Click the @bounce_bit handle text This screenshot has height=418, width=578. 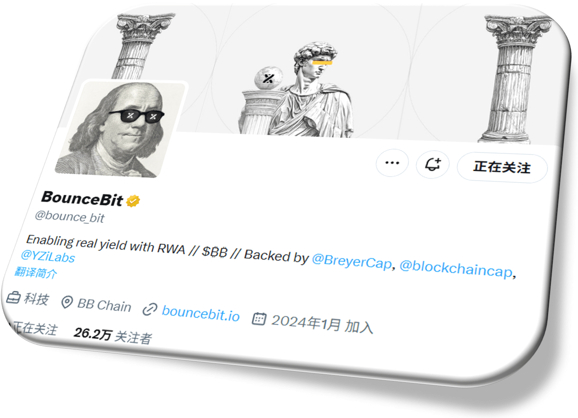69,217
